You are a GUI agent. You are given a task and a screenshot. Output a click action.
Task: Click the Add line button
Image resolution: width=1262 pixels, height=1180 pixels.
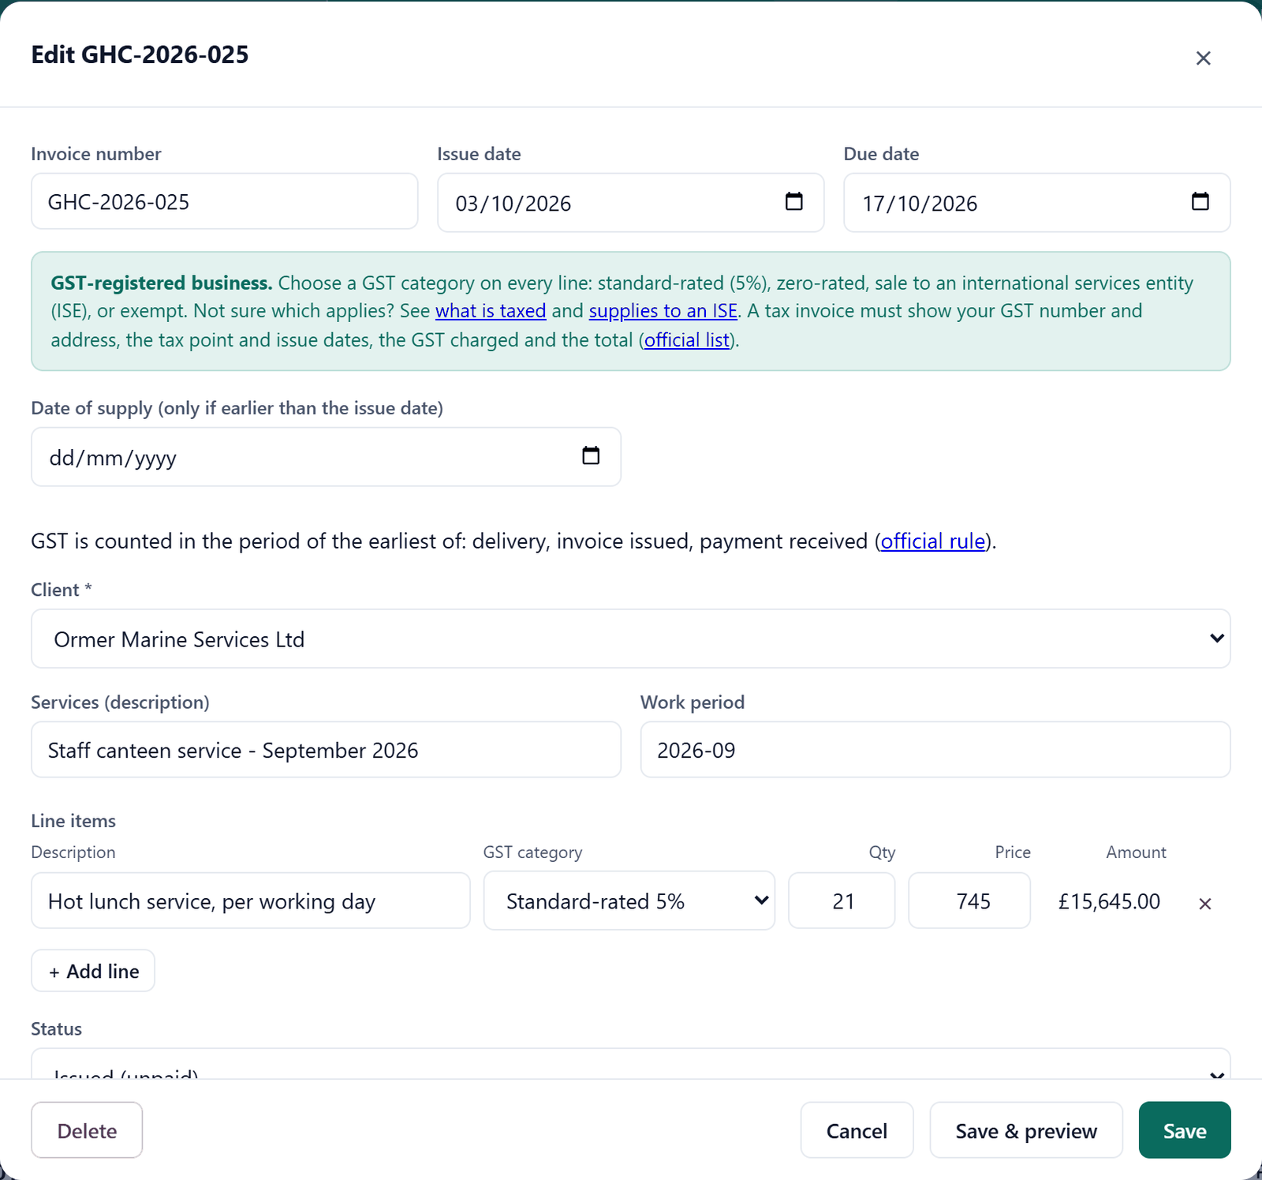click(x=93, y=971)
